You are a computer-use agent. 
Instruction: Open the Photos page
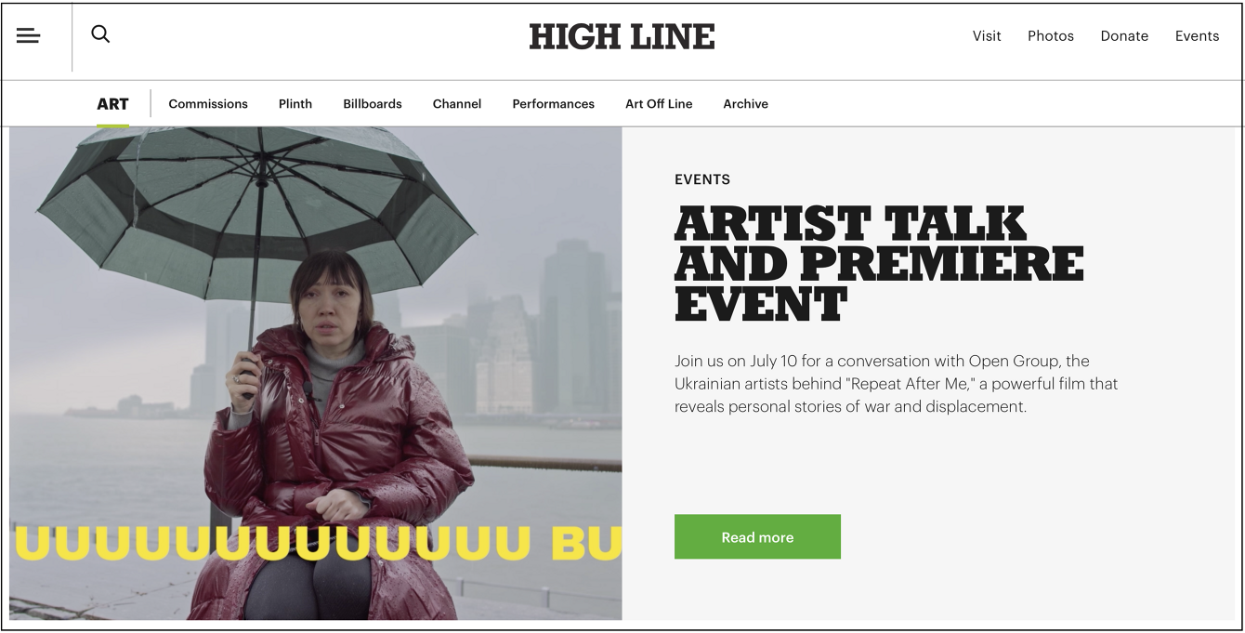coord(1051,36)
